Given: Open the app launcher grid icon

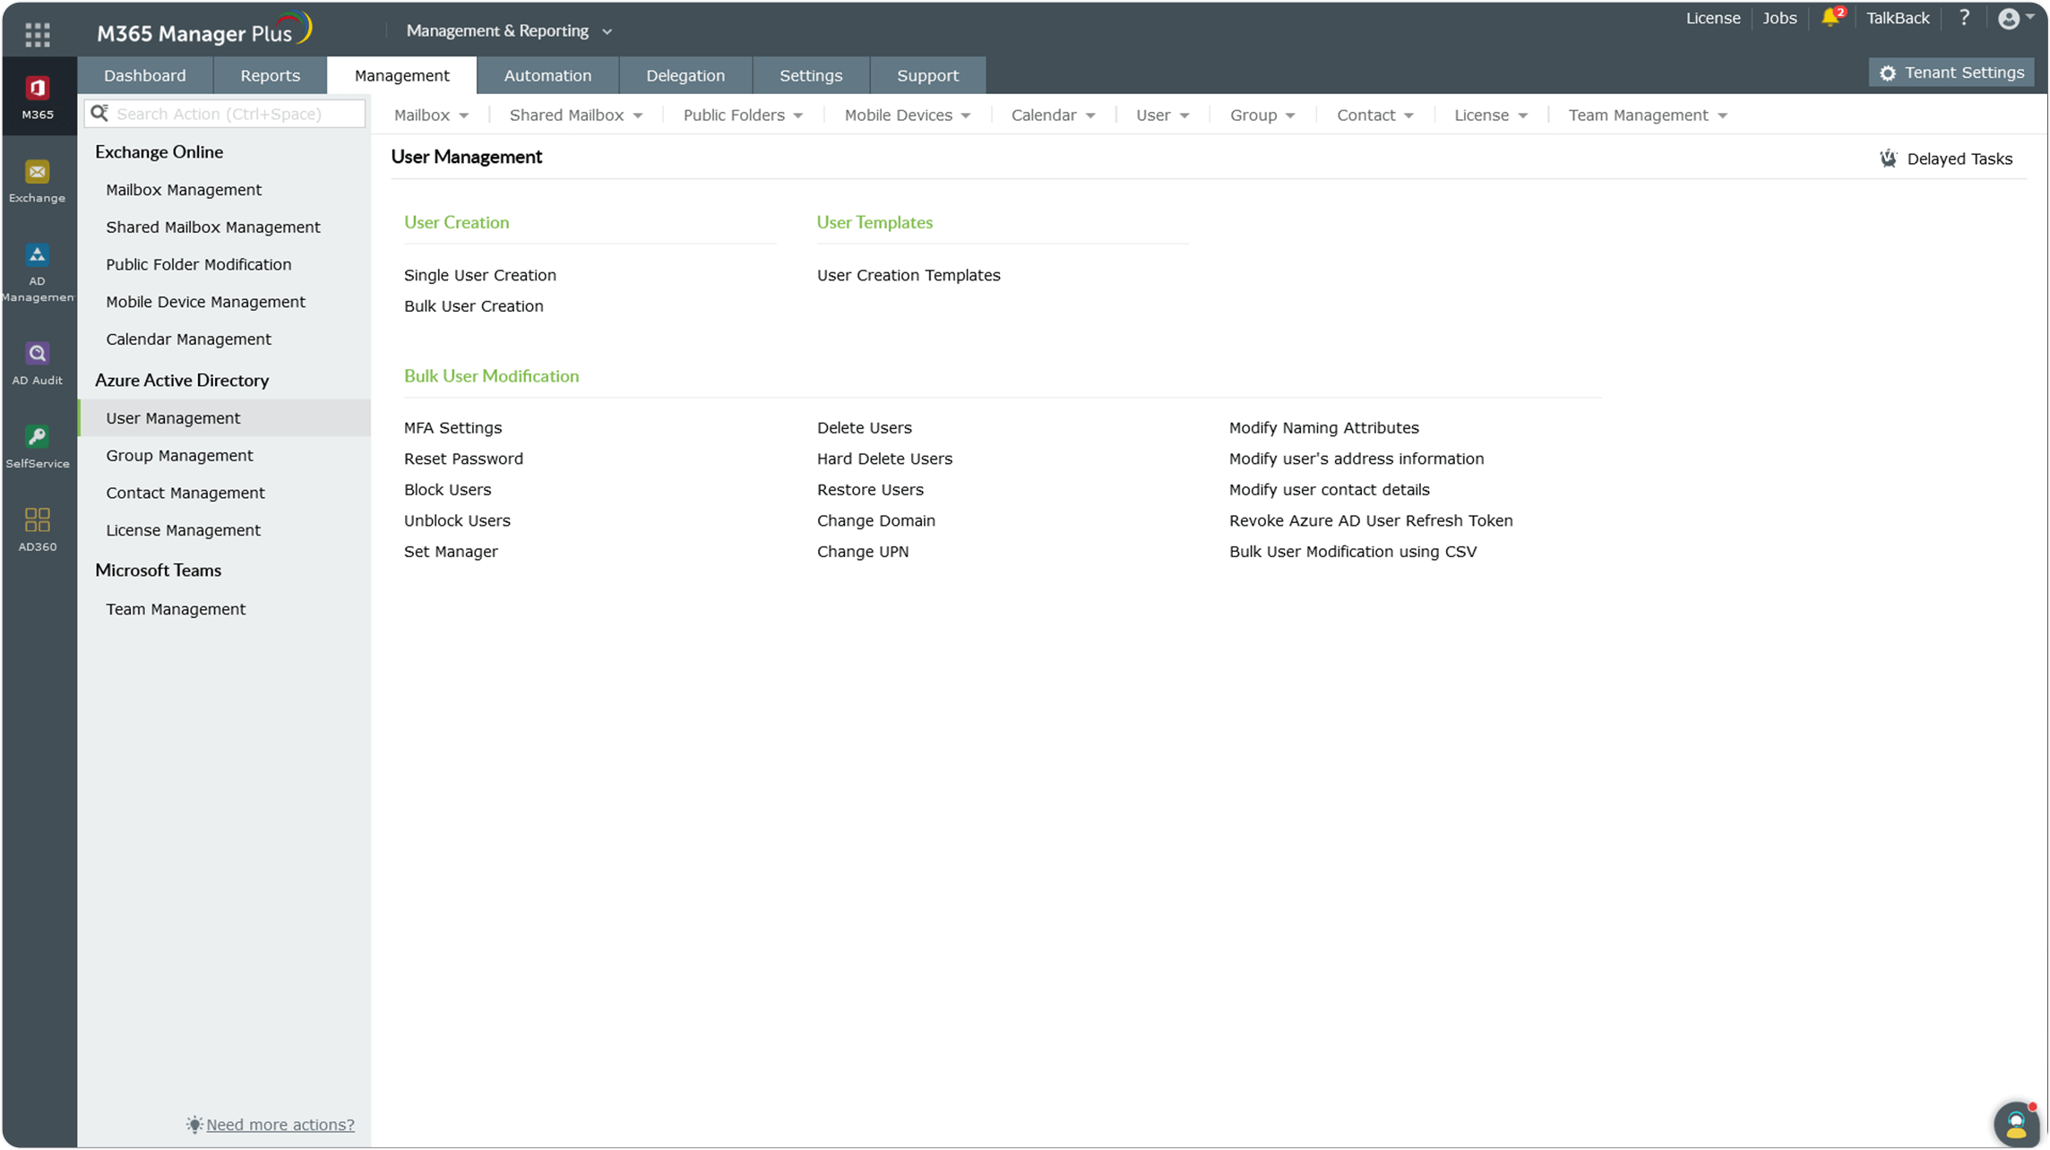Looking at the screenshot, I should tap(38, 33).
